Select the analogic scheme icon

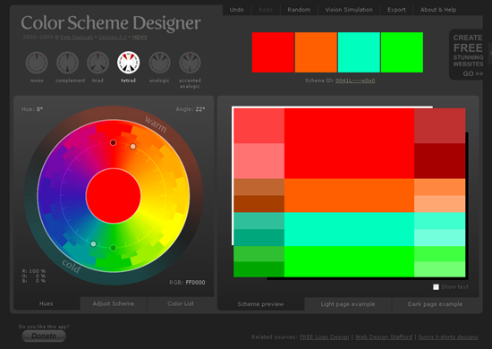159,63
